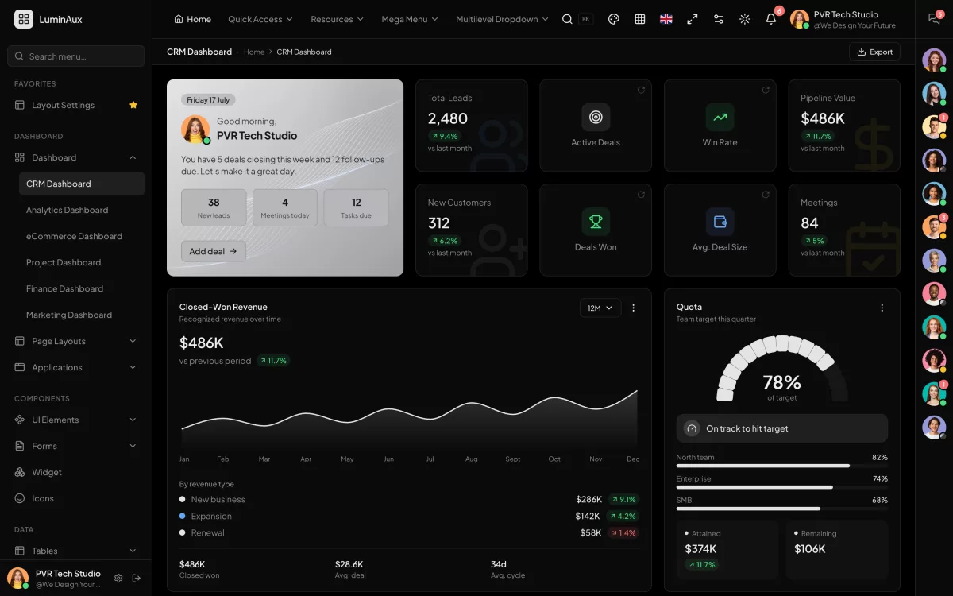Open Project Dashboard
The image size is (953, 596).
[82, 262]
